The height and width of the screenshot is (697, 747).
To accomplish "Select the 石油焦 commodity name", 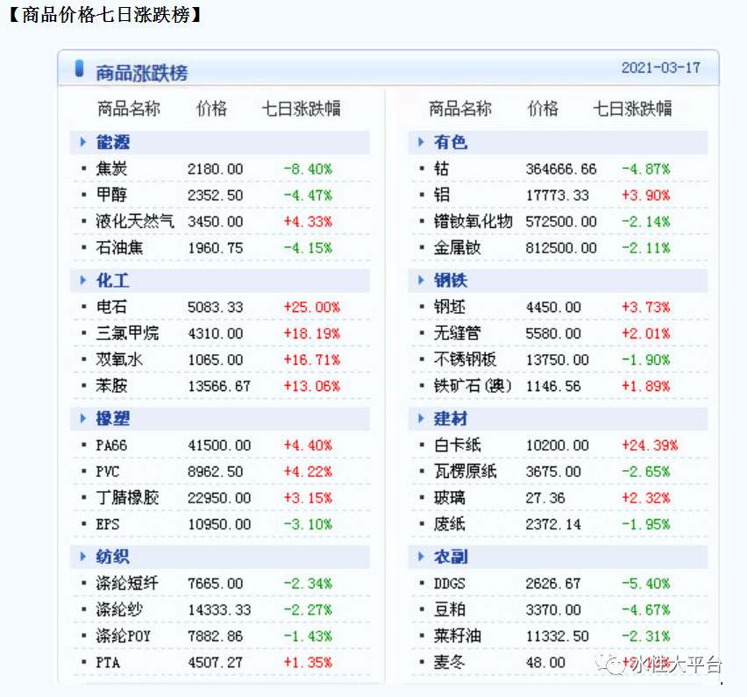I will tap(119, 248).
